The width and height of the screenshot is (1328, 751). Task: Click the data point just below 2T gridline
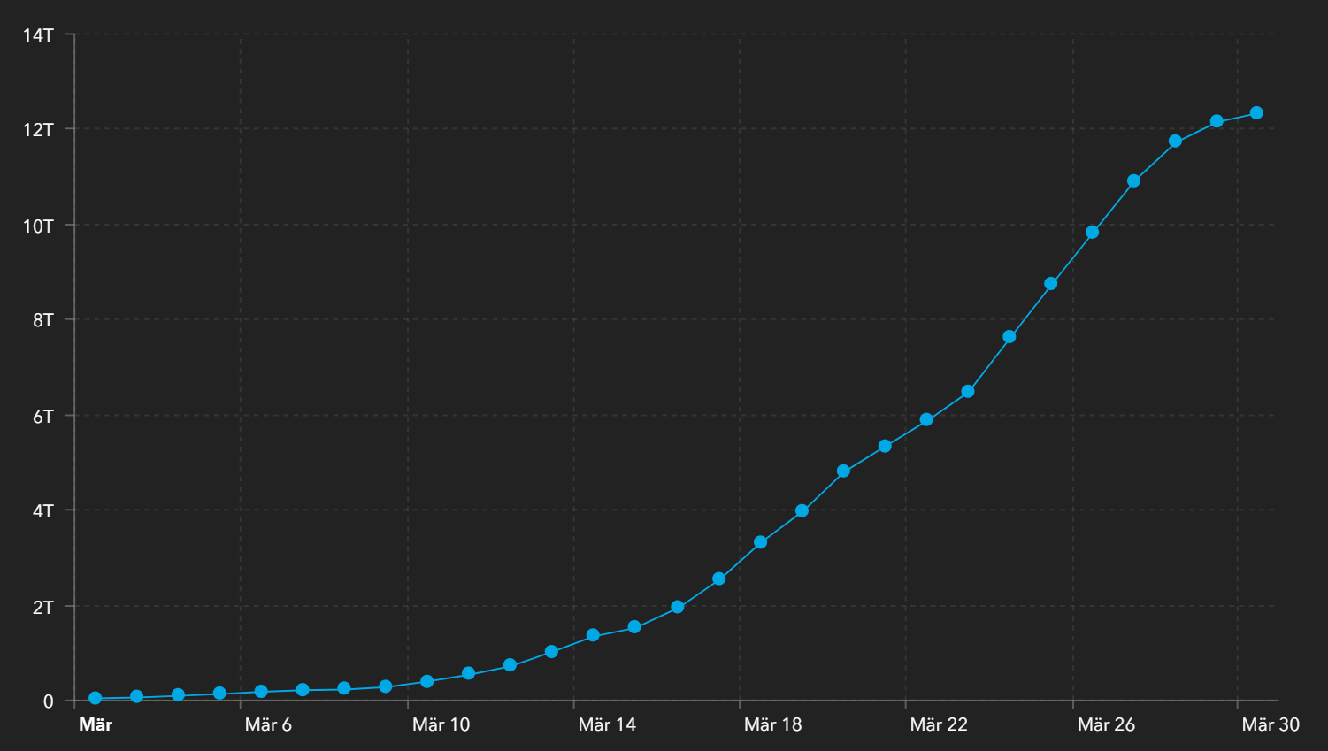(678, 608)
